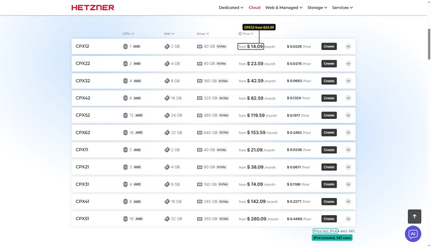Open the AI chat assistant bubble
Image resolution: width=431 pixels, height=248 pixels.
click(413, 234)
